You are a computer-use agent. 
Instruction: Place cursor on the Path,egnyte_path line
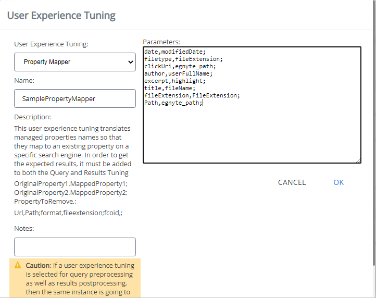tap(173, 103)
